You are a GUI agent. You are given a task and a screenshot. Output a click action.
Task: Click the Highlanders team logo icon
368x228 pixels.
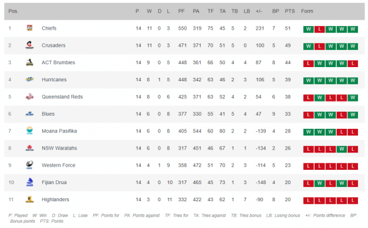click(30, 199)
